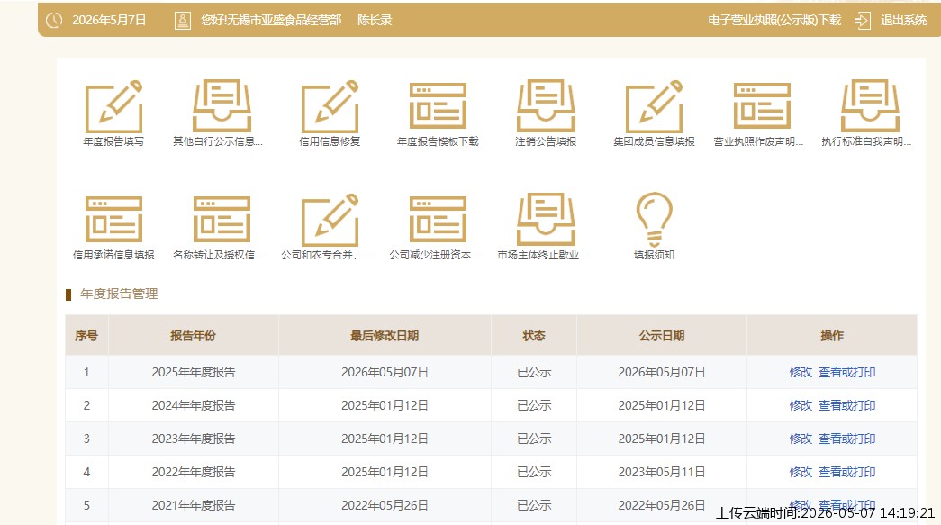941x525 pixels.
Task: Click the exit arrow icon in header
Action: (x=863, y=21)
